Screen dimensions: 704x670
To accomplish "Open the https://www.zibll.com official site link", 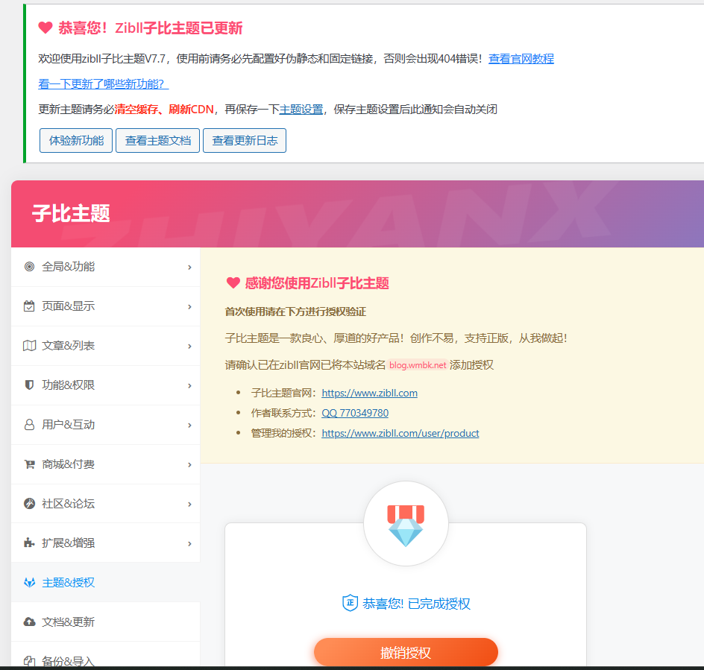I will pyautogui.click(x=369, y=393).
